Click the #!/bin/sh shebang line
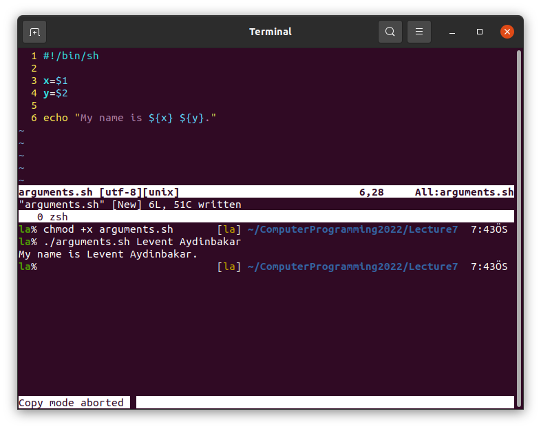 [x=71, y=56]
